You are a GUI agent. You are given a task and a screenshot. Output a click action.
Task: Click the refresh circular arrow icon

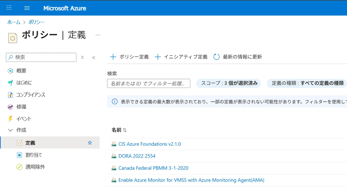[216, 57]
